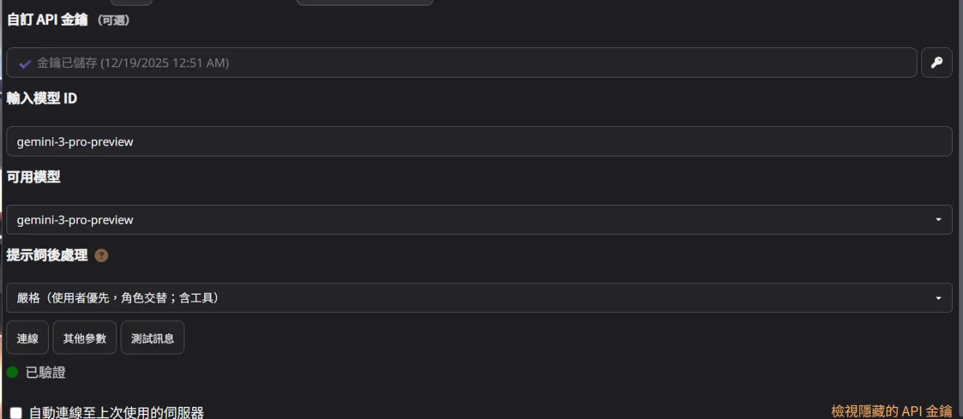Click the 可用模型 label
This screenshot has width=963, height=419.
point(33,177)
